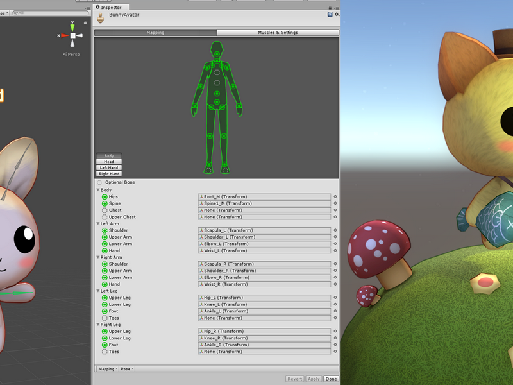Screen dimensions: 513x385
Task: Click the dotted Upper Chest bone circle
Action: pos(105,217)
